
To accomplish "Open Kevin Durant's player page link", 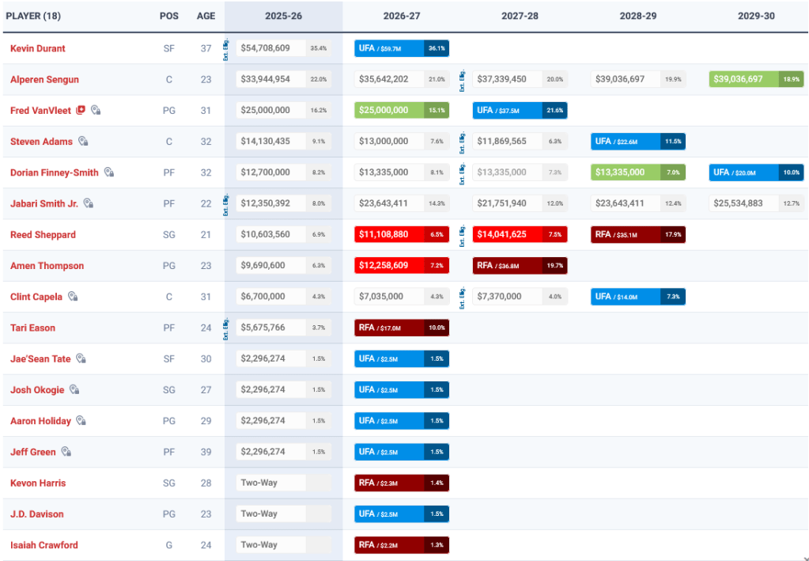I will [38, 48].
